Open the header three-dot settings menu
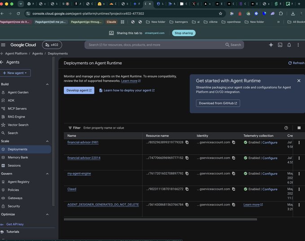Viewport: 305px width, 241px height. [298, 45]
